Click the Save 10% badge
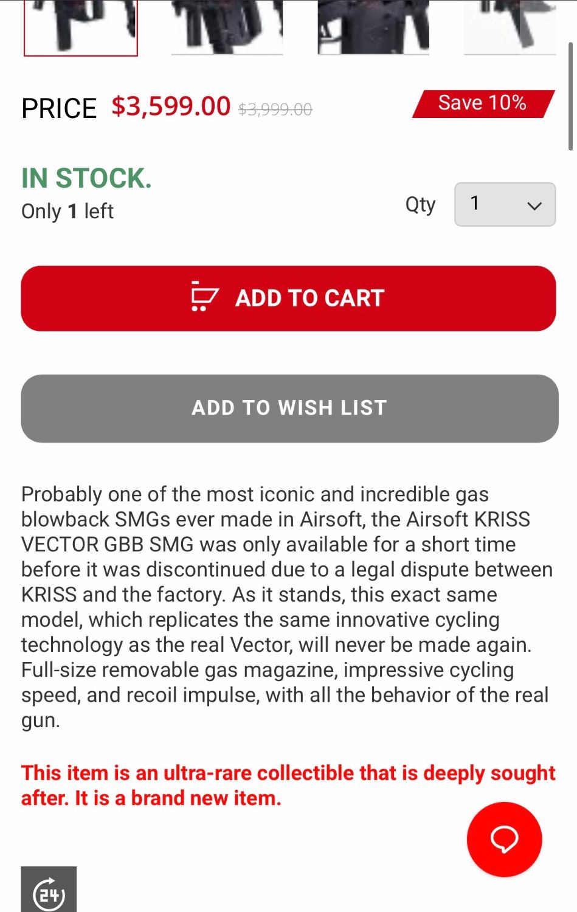Viewport: 577px width, 912px height. (x=483, y=103)
